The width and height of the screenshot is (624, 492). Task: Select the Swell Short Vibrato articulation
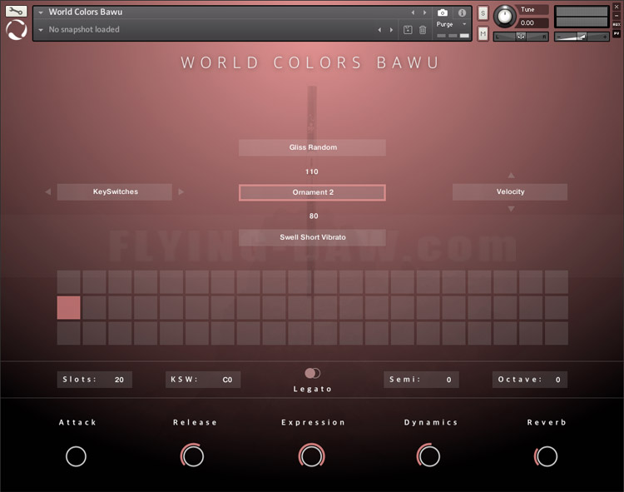tap(312, 237)
